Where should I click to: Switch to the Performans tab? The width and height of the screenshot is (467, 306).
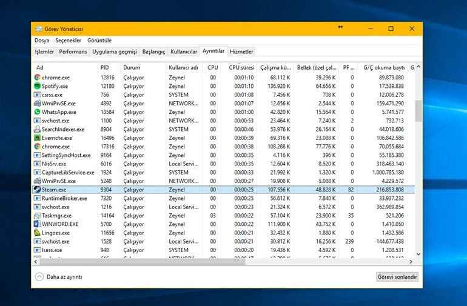pos(73,52)
